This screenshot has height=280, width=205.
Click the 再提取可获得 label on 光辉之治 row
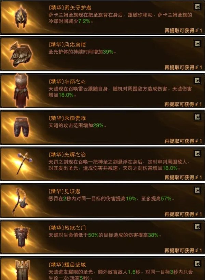click(179, 177)
